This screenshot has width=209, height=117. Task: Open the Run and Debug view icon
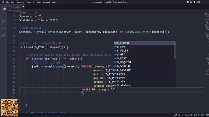point(4,28)
